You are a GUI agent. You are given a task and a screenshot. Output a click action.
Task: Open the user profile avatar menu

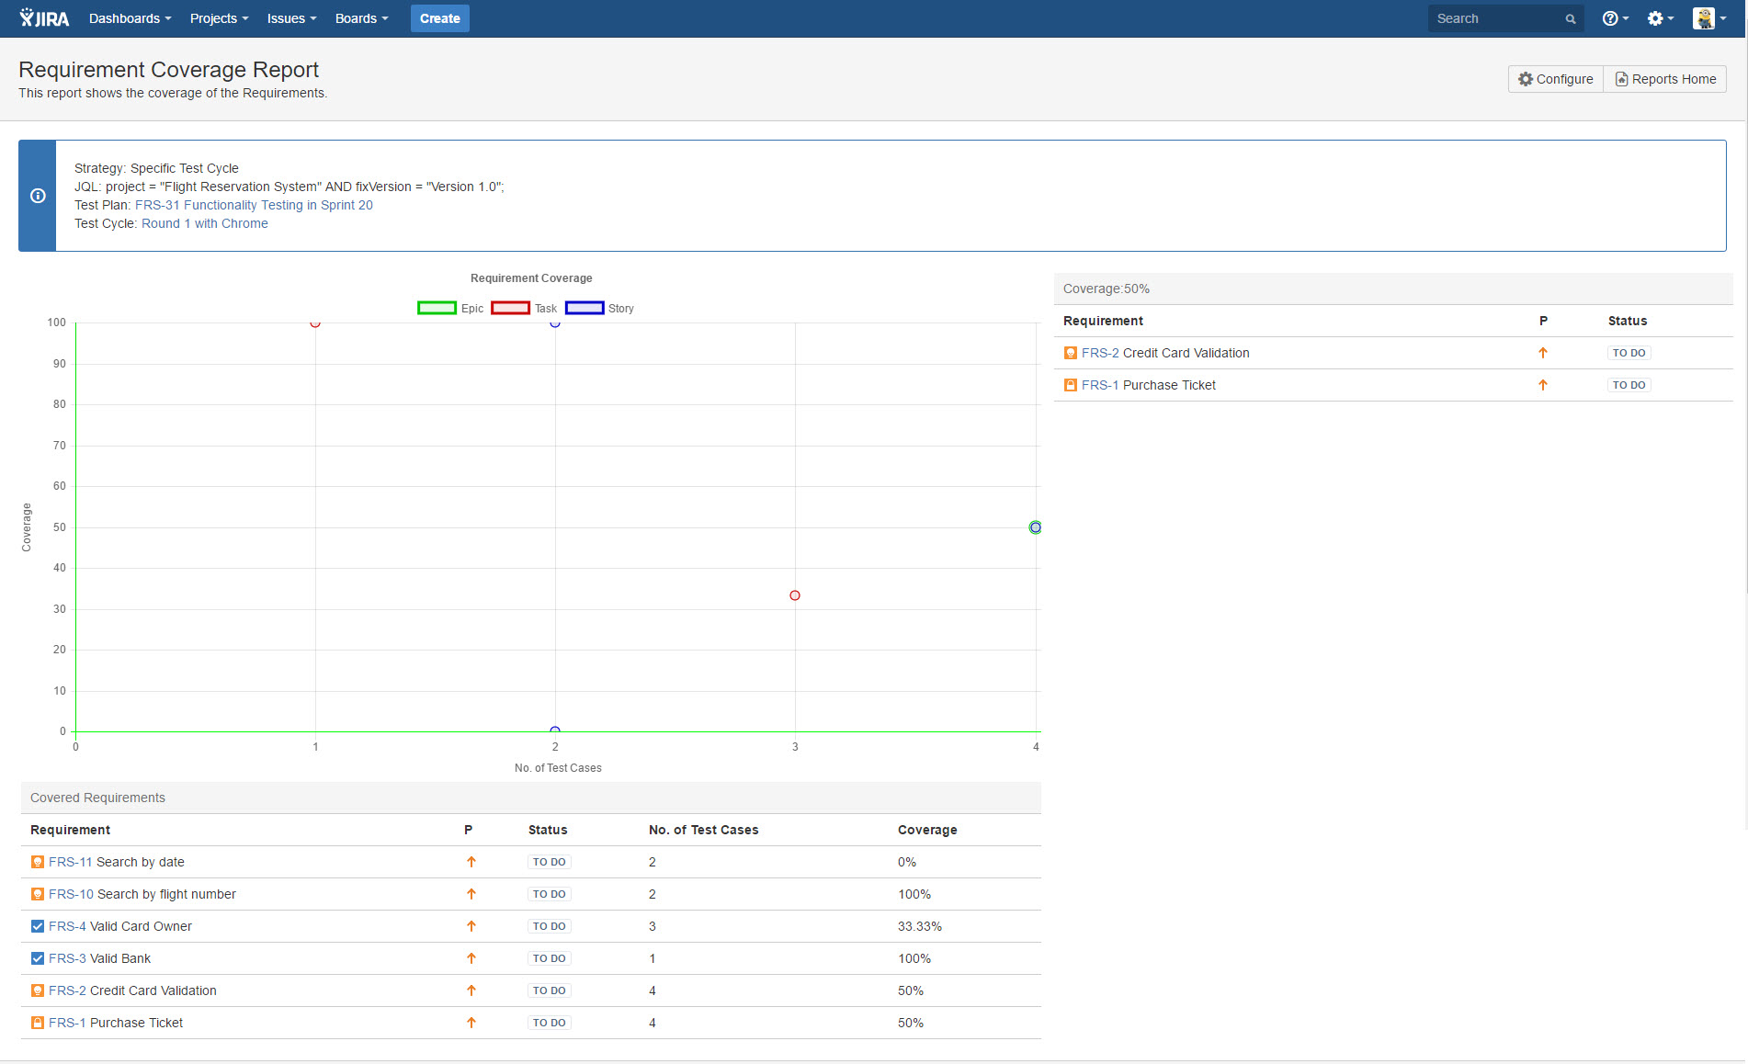click(1708, 18)
